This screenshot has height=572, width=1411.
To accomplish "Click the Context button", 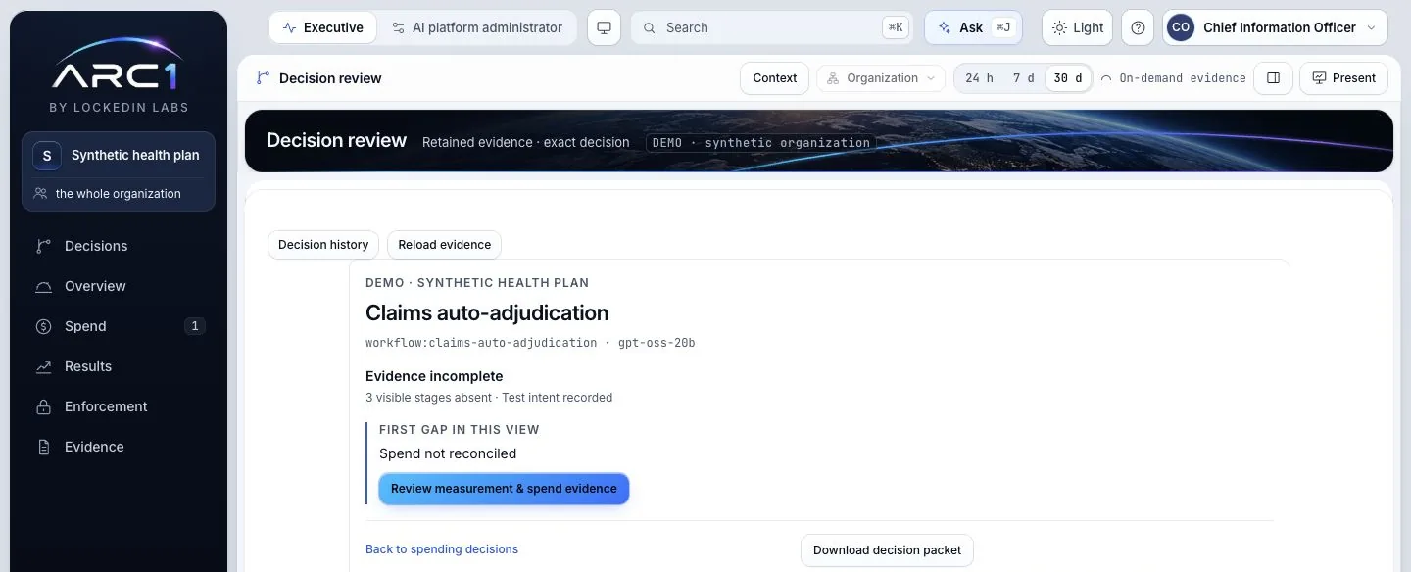I will 774,78.
